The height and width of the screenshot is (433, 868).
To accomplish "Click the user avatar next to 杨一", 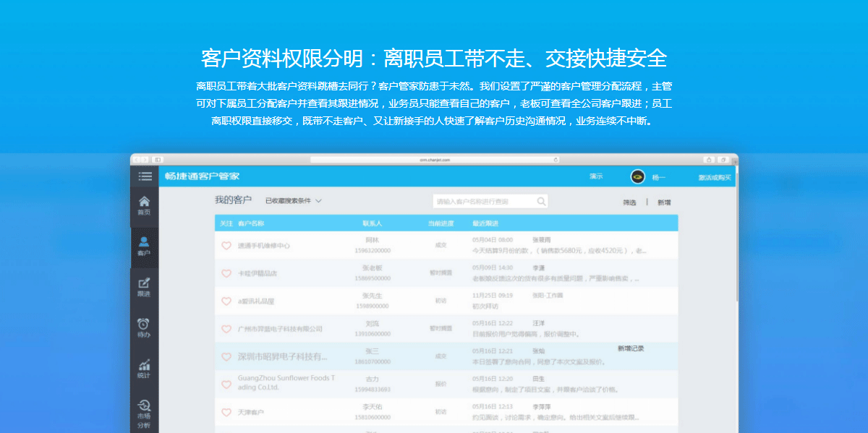I will [x=637, y=177].
